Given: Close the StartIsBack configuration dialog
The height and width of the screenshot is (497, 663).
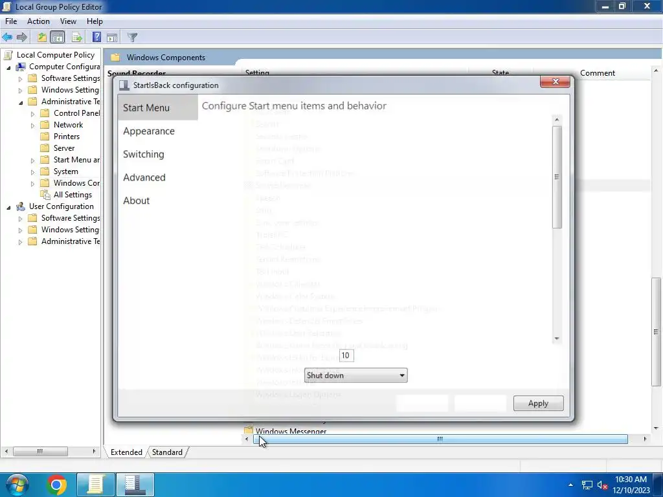Looking at the screenshot, I should tap(555, 82).
